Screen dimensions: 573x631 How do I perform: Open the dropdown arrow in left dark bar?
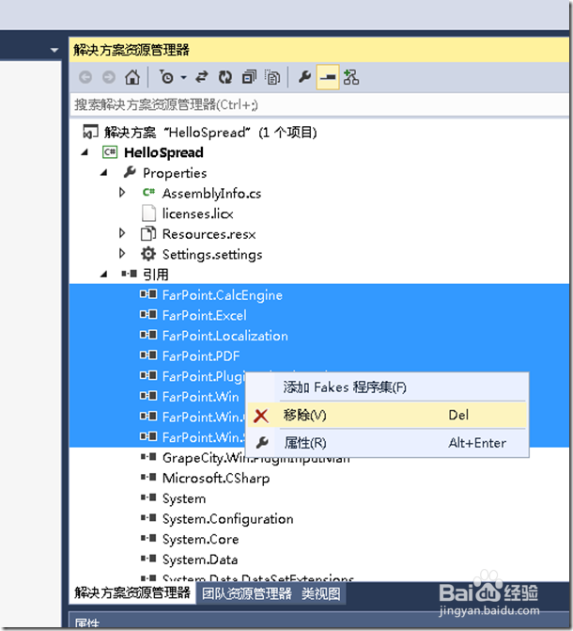pyautogui.click(x=54, y=50)
